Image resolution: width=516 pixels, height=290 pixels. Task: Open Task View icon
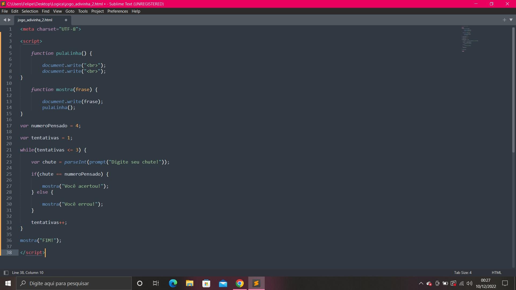(x=156, y=283)
